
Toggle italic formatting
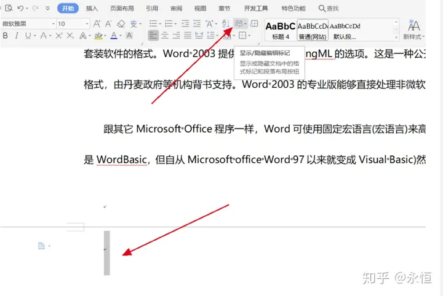click(x=17, y=36)
